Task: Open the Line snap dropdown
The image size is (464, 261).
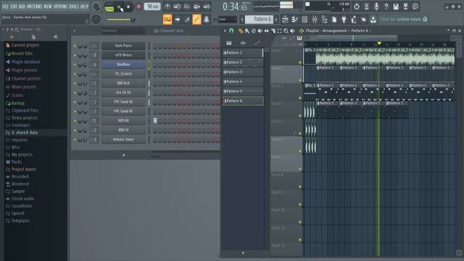Action: coord(227,20)
